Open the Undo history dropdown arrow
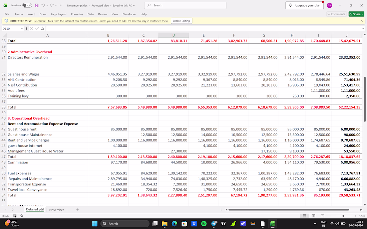367x229 pixels. pos(47,5)
